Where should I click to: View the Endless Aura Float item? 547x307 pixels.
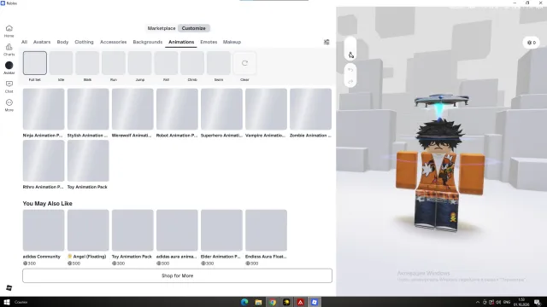pos(266,230)
